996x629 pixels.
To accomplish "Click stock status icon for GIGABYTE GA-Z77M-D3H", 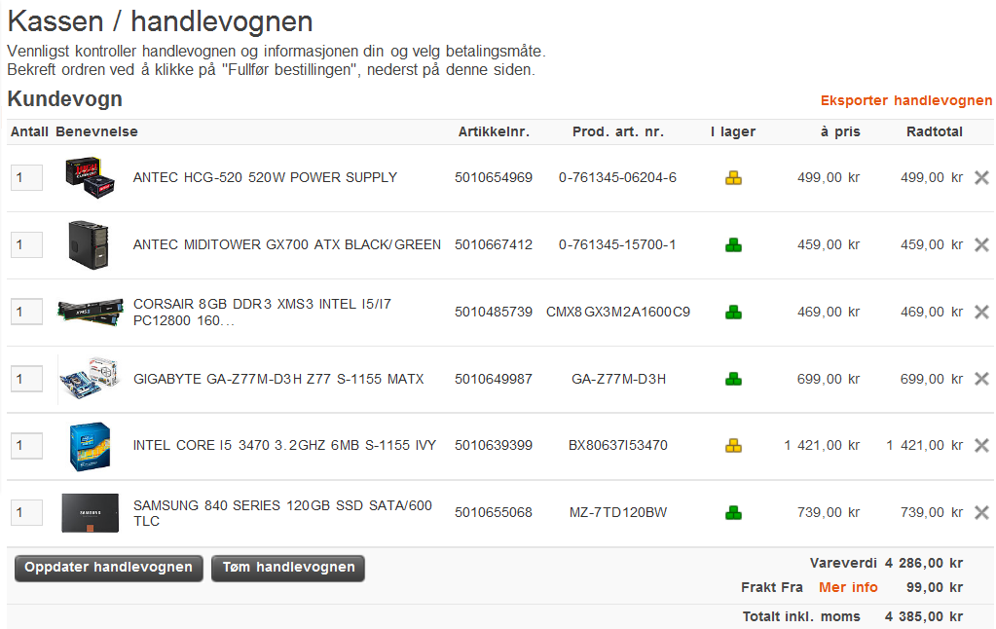I will [x=734, y=379].
